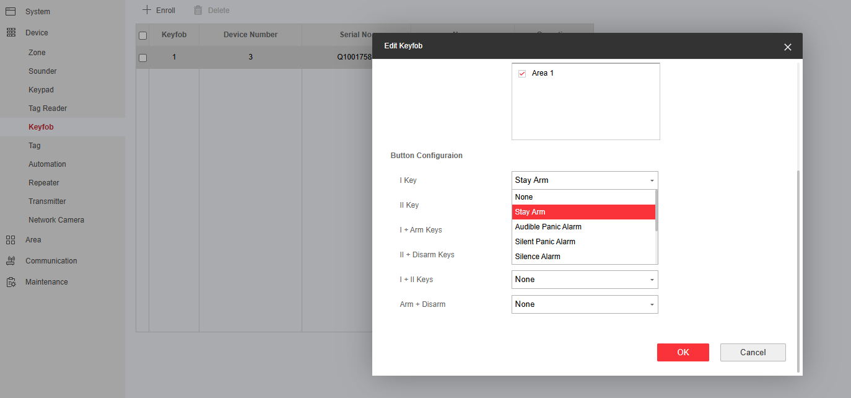Screen dimensions: 851x398
Task: Toggle the select-all checkbox in table header
Action: [142, 35]
